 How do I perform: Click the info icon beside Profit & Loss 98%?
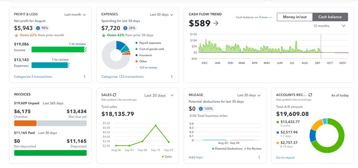38,28
